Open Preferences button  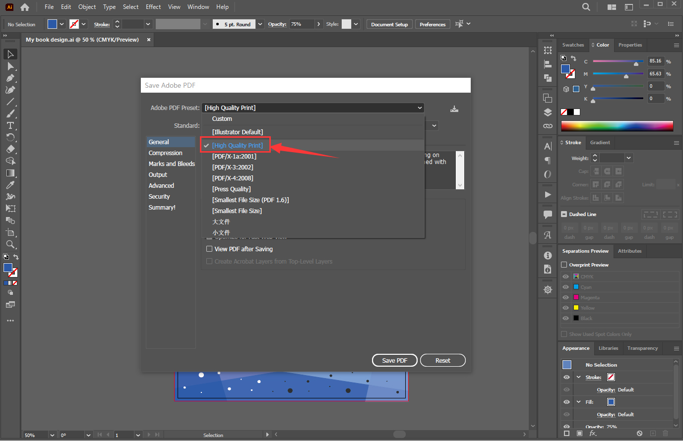pos(433,24)
